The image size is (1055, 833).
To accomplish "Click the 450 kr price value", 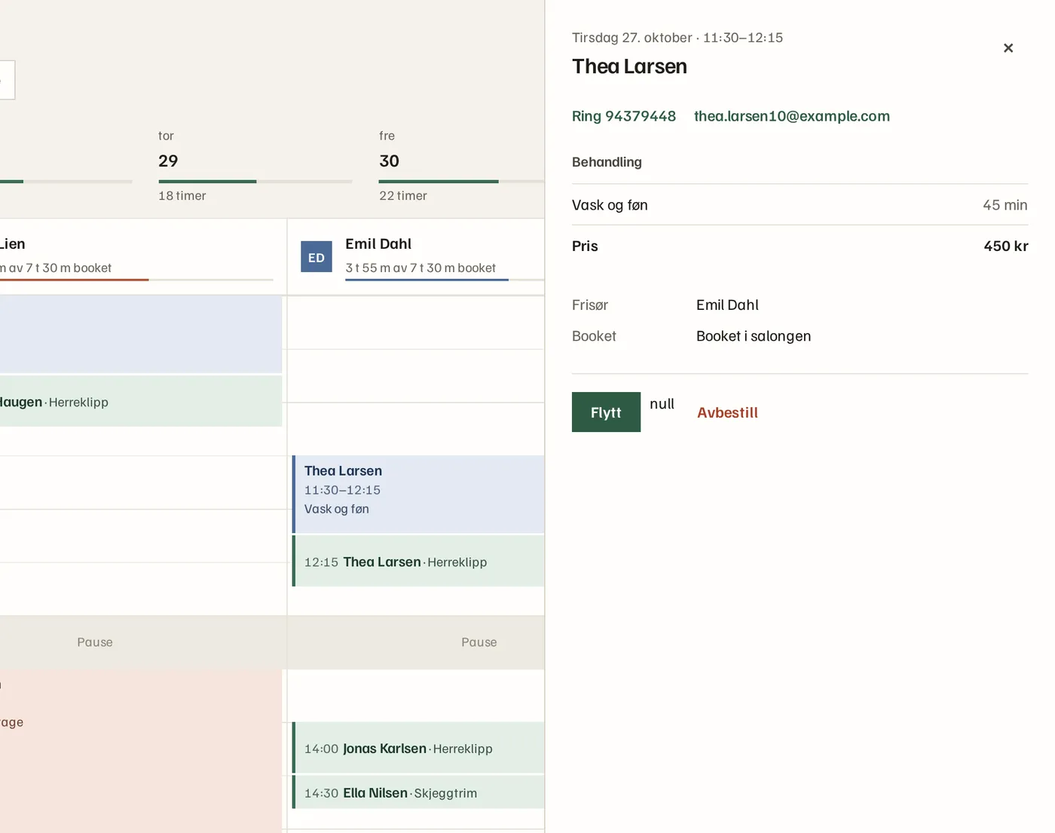I will click(x=1005, y=246).
